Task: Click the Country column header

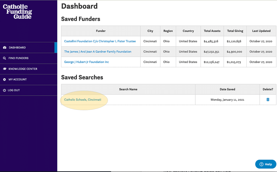Action: (x=188, y=31)
